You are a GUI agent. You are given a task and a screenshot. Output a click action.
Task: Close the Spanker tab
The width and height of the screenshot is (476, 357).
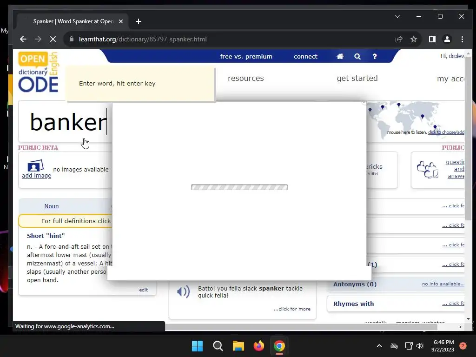click(121, 21)
